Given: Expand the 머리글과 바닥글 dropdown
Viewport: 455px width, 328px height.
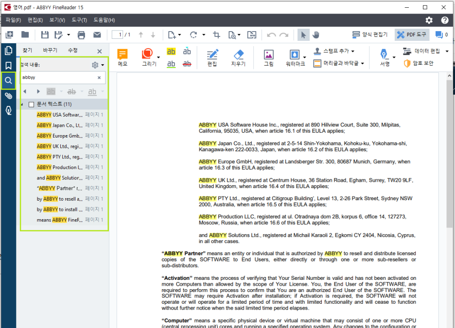Looking at the screenshot, I should (363, 64).
